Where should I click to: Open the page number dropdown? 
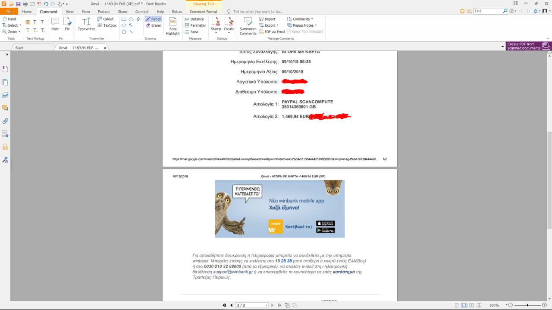pyautogui.click(x=267, y=305)
